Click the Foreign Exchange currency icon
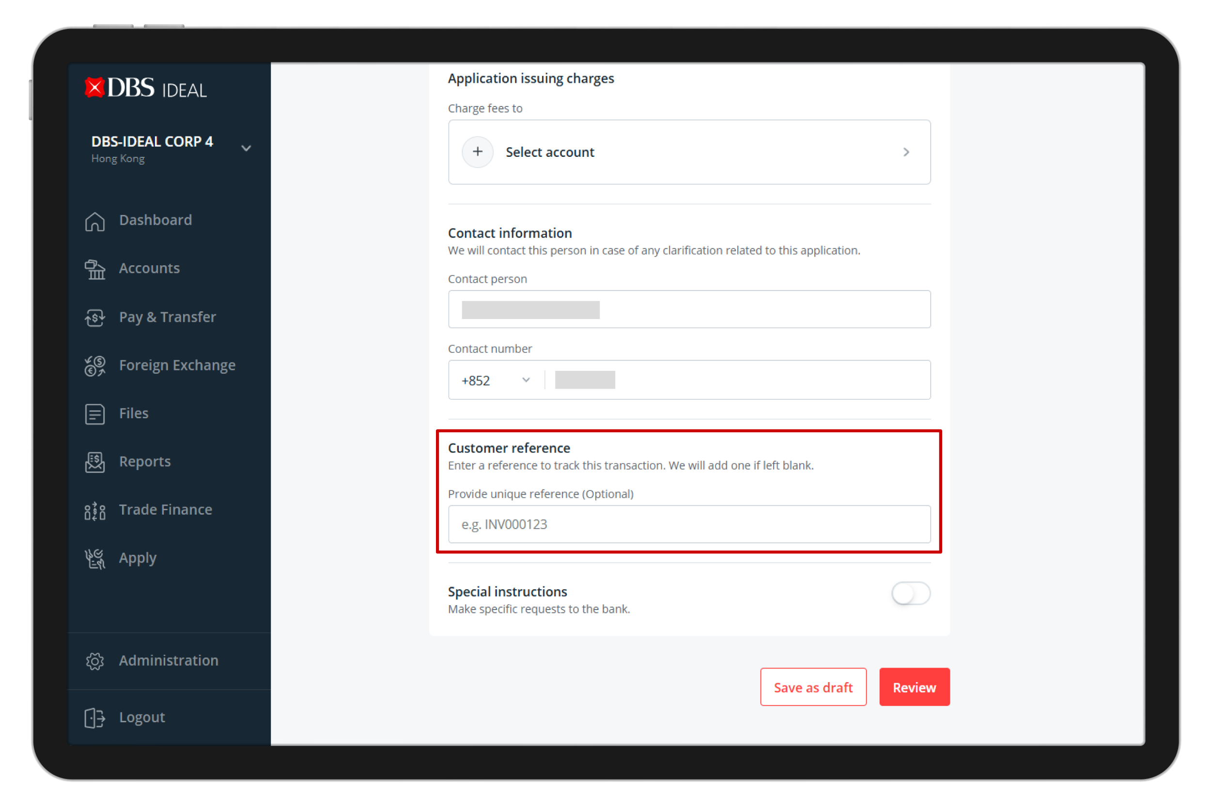The width and height of the screenshot is (1211, 807). [95, 366]
